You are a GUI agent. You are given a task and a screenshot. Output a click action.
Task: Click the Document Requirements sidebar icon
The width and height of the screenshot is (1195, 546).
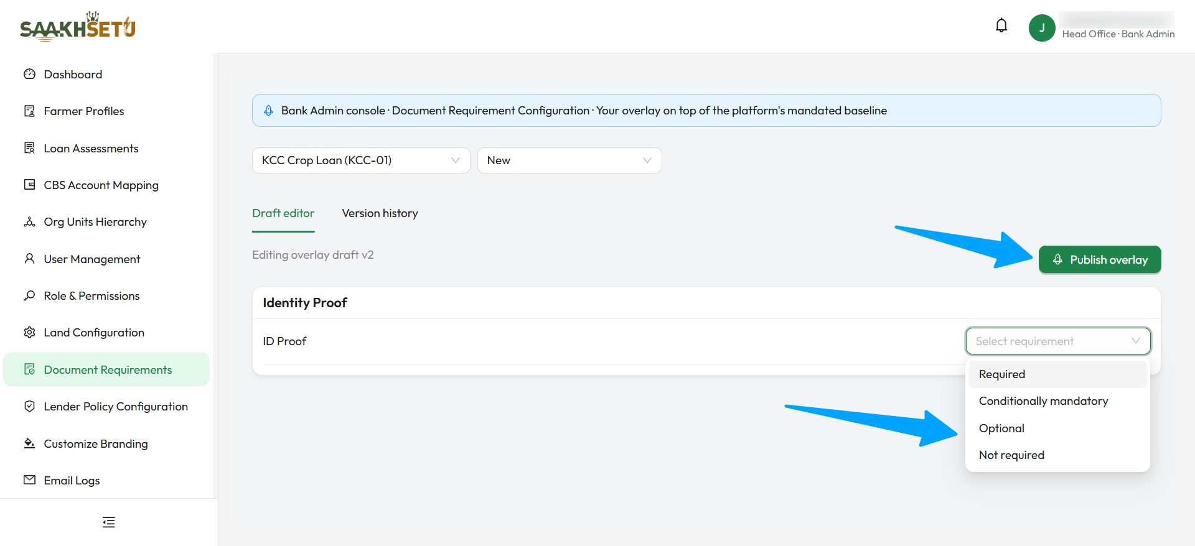point(29,369)
